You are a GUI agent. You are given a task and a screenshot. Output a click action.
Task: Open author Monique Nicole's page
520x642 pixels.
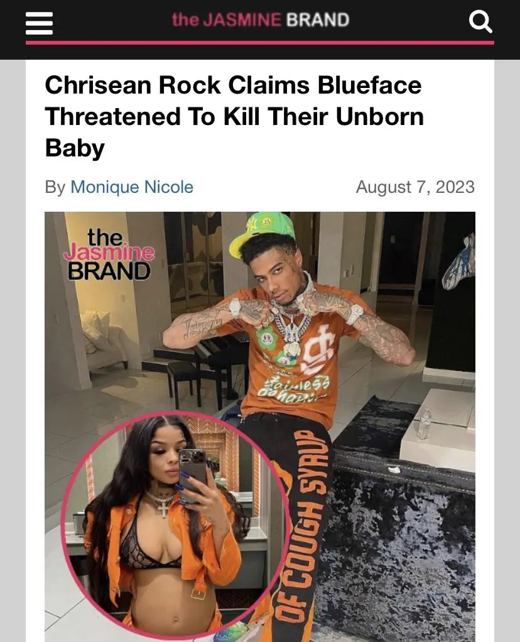[x=132, y=187]
